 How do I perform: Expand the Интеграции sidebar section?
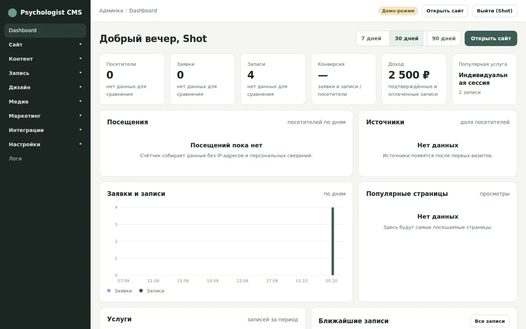(x=45, y=130)
